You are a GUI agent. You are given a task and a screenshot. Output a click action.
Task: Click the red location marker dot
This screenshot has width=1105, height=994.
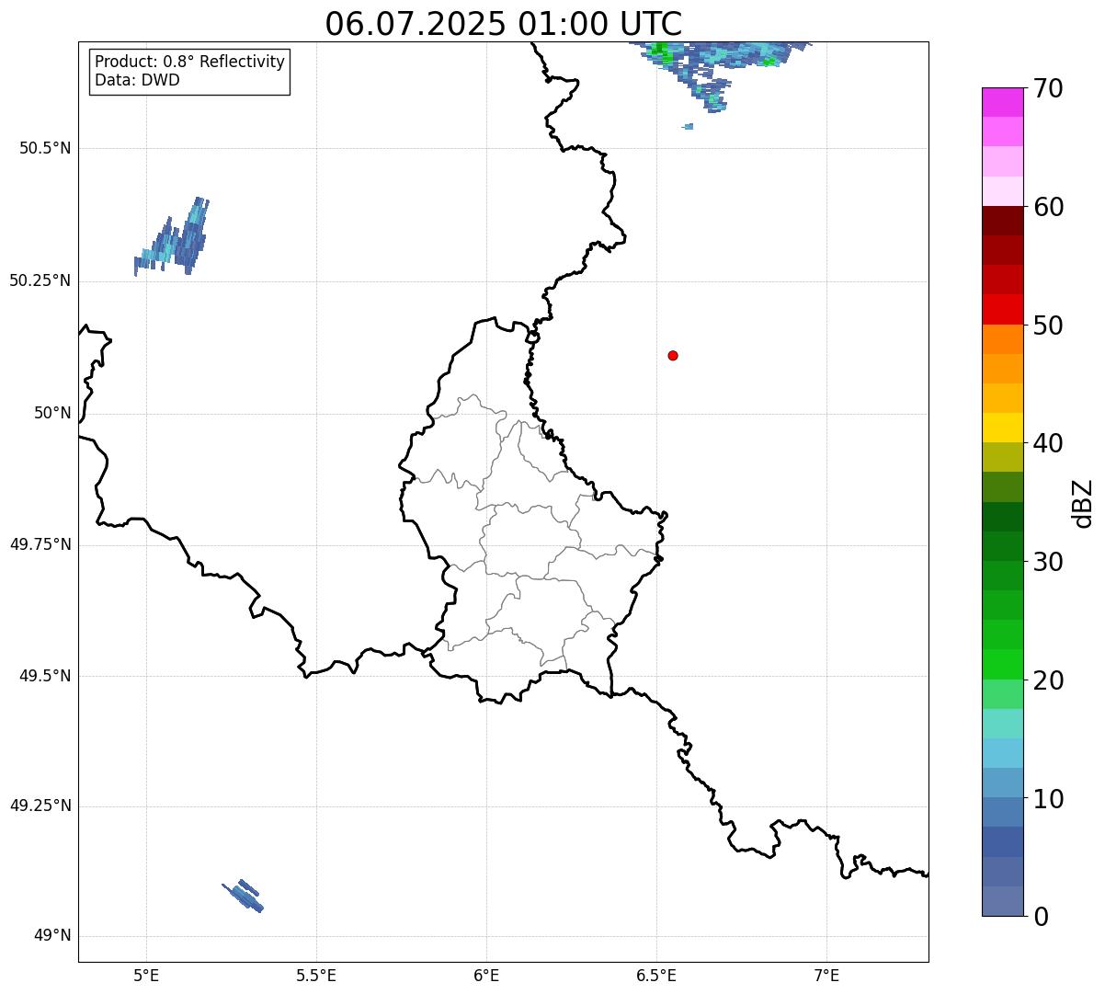673,355
